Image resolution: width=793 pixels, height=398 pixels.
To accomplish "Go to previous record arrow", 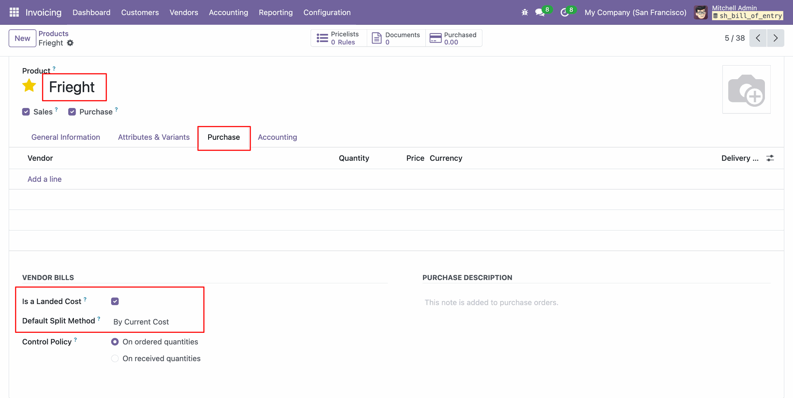I will click(x=758, y=38).
